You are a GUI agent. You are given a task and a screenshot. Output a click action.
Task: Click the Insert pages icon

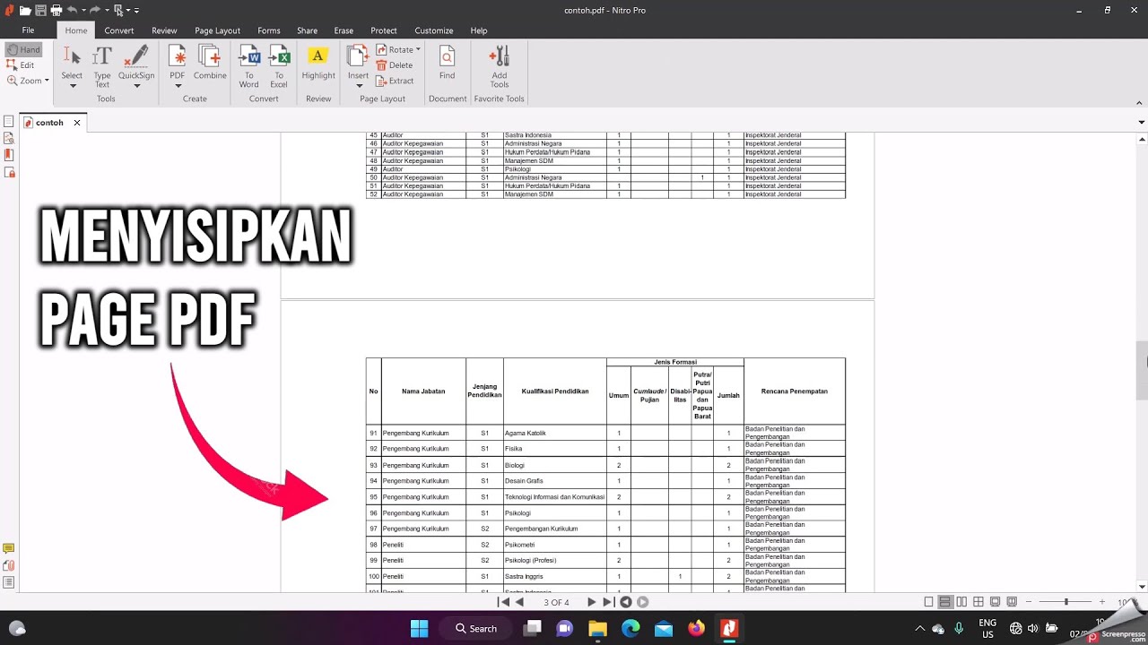[x=358, y=56]
